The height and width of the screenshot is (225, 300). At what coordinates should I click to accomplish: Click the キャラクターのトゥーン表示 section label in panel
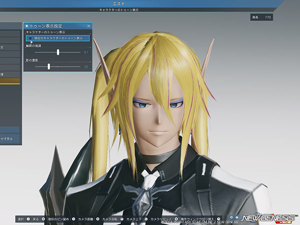click(x=45, y=32)
